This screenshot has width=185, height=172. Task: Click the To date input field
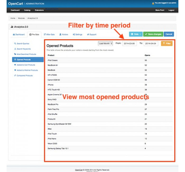[151, 43]
